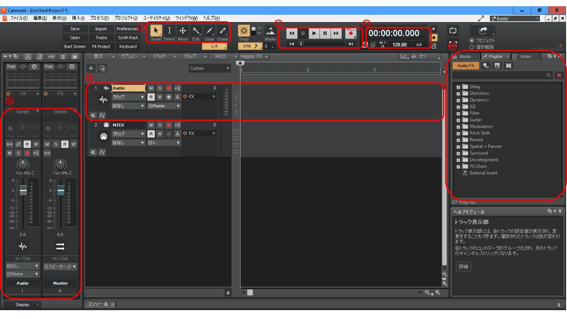Open Preferences
This screenshot has height=319, width=567.
coord(128,29)
